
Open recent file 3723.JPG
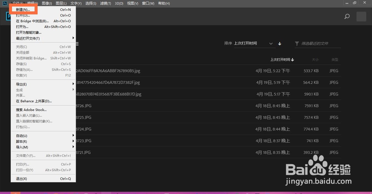pos(83,141)
